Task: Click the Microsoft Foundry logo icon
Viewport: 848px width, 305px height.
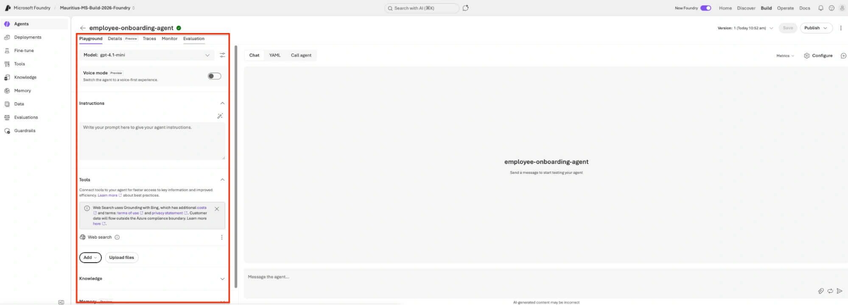Action: point(8,8)
